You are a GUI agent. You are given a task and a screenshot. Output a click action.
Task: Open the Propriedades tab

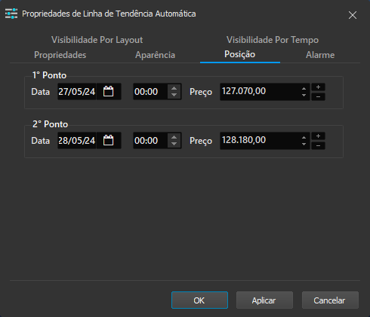coord(60,55)
